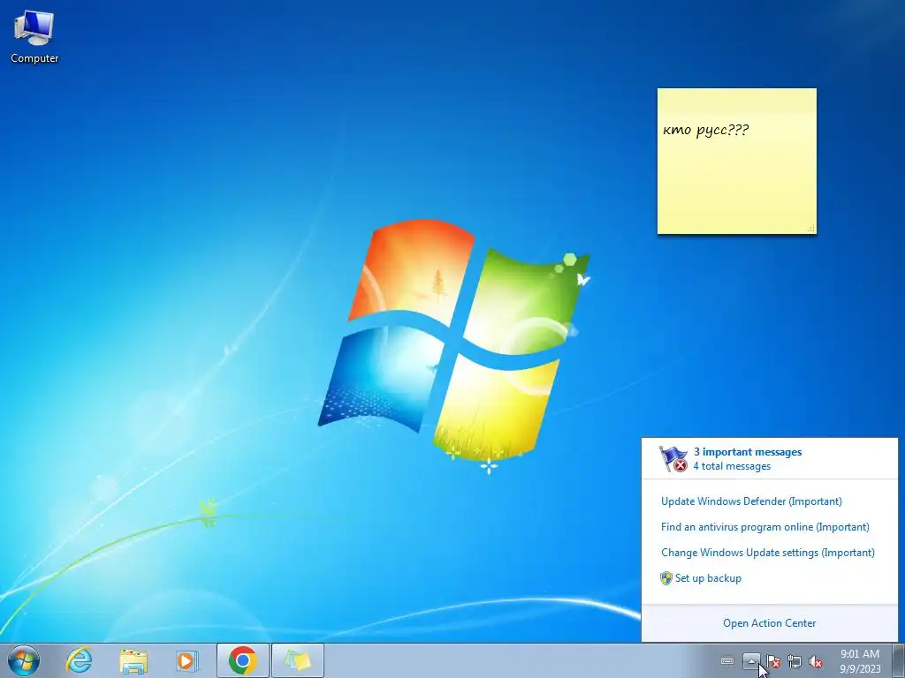
Task: Select the Sticky Notes taskbar button
Action: pos(297,660)
